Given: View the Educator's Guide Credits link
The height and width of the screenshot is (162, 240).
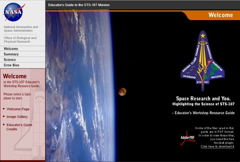Looking at the screenshot, I should pyautogui.click(x=19, y=127).
